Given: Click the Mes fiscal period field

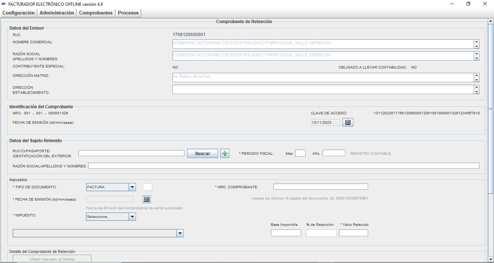Looking at the screenshot, I should tap(300, 153).
